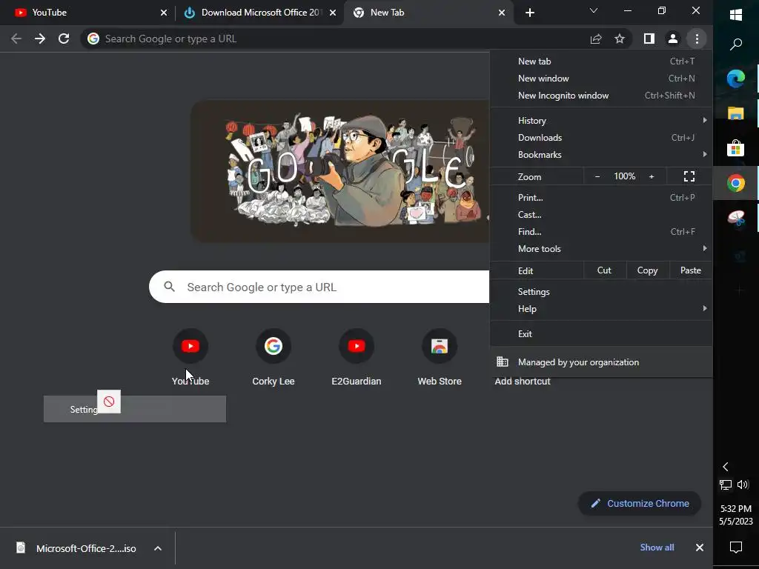
Task: Click the forward navigation arrow
Action: tap(40, 39)
